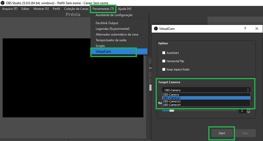Expand the Target Camera combo box

click(x=206, y=90)
